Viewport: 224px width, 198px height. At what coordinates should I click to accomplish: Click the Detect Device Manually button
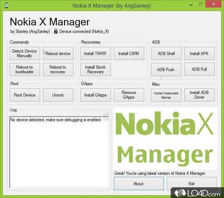click(25, 53)
